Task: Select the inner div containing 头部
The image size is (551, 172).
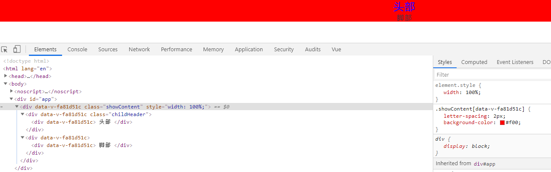Action: tap(82, 122)
